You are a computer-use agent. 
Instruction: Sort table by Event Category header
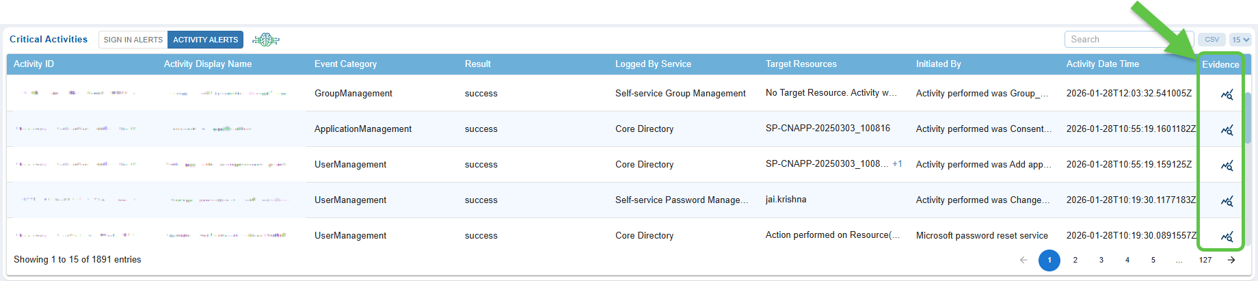pos(345,64)
